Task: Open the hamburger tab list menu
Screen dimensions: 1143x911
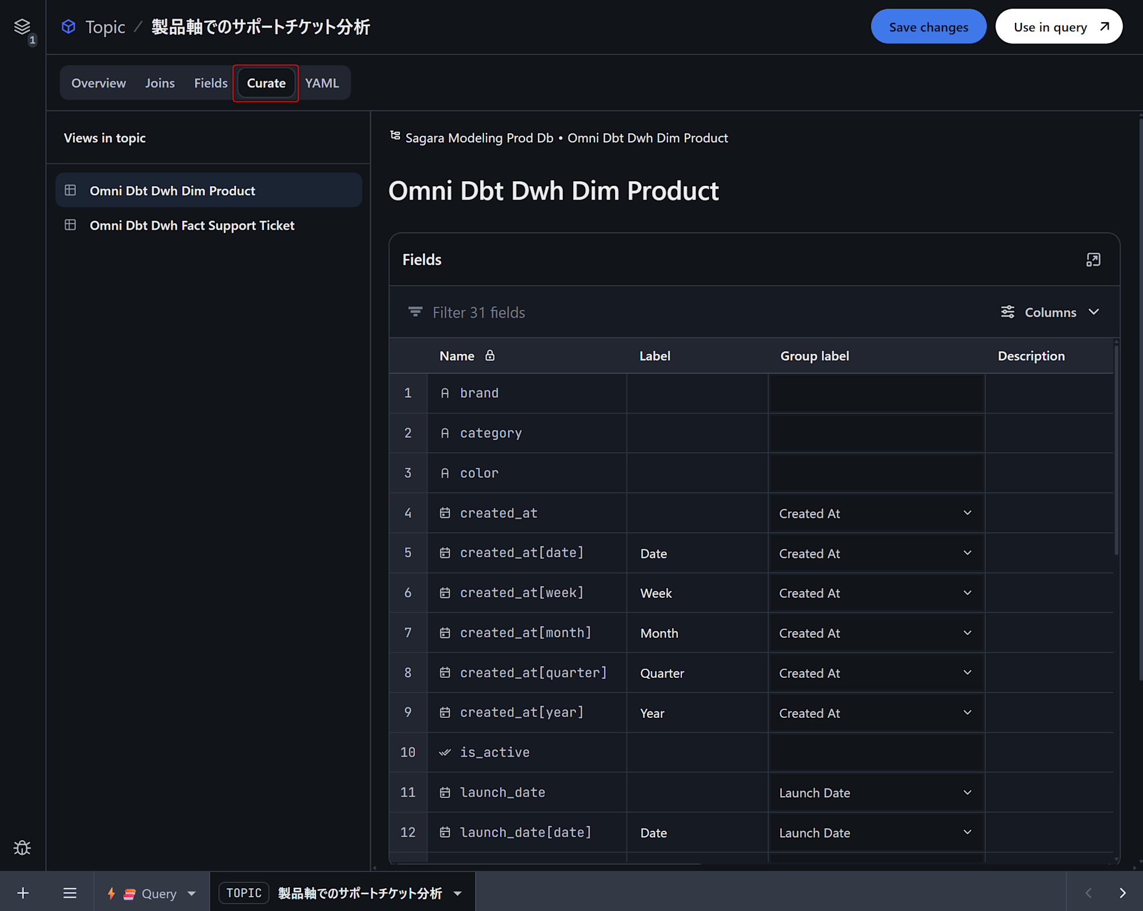Action: coord(70,893)
